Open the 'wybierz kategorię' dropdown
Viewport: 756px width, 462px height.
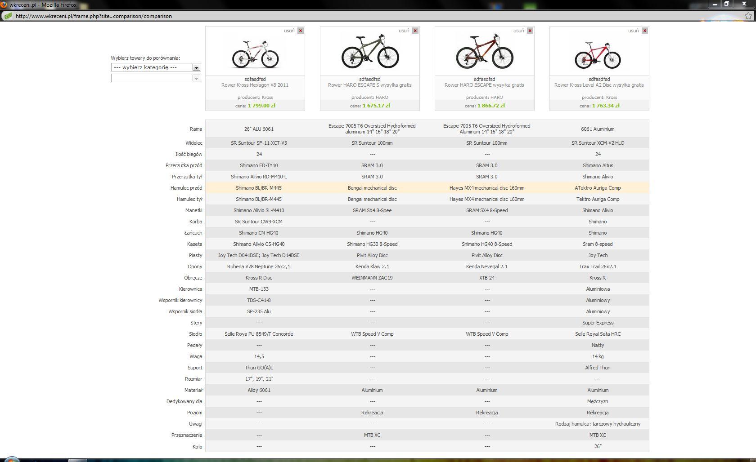156,67
